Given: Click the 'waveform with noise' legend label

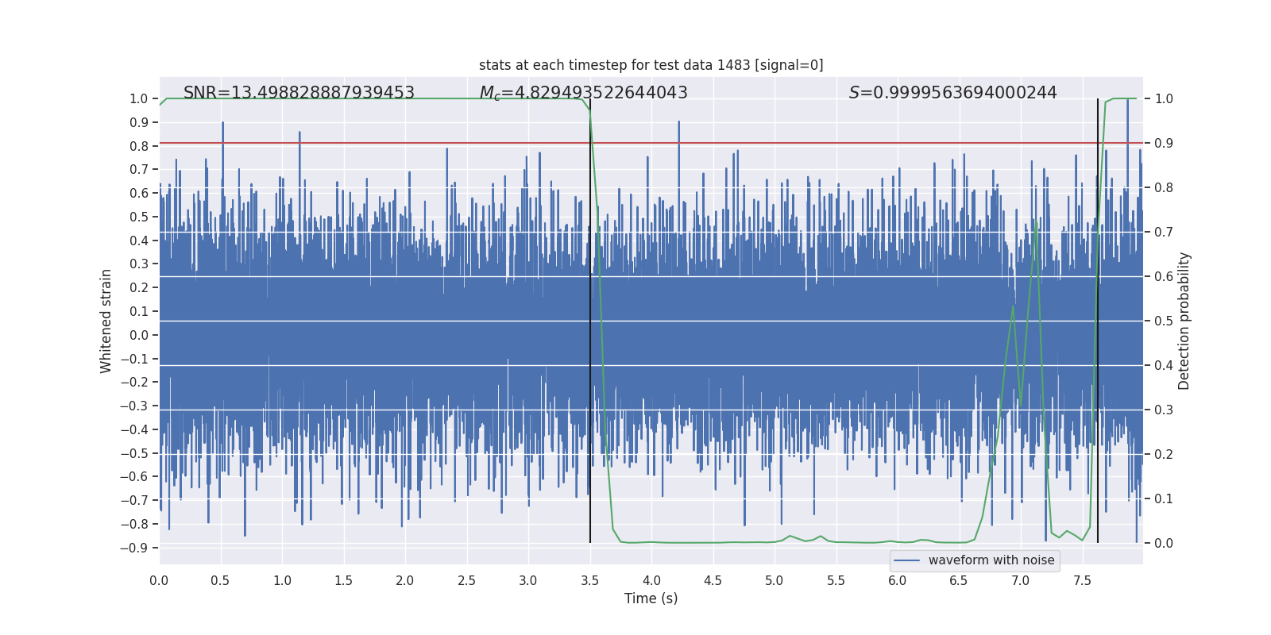Looking at the screenshot, I should 991,560.
